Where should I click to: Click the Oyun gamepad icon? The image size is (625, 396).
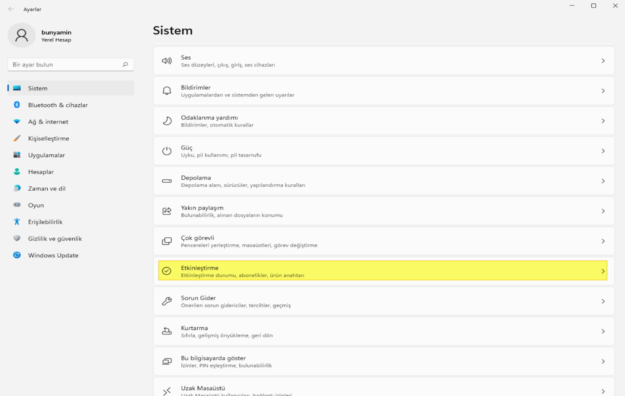pos(17,205)
